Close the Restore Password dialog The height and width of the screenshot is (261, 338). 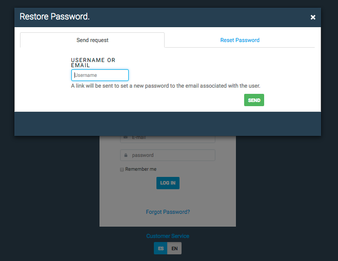coord(313,17)
